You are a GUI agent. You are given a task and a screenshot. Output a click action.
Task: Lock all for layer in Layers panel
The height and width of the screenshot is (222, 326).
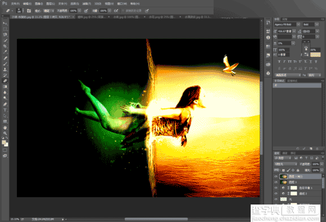(298, 170)
